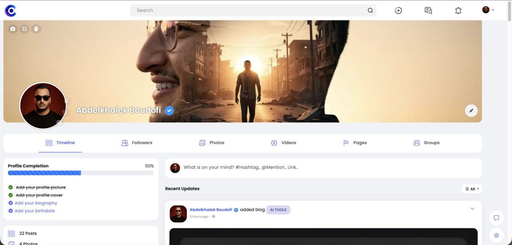Switch to the Followers tab
The width and height of the screenshot is (512, 245).
tap(137, 143)
